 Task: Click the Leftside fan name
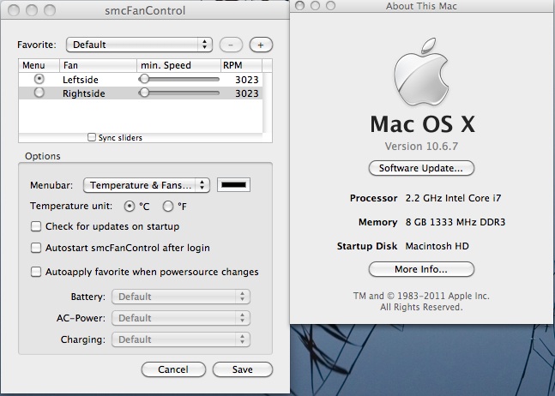(81, 80)
